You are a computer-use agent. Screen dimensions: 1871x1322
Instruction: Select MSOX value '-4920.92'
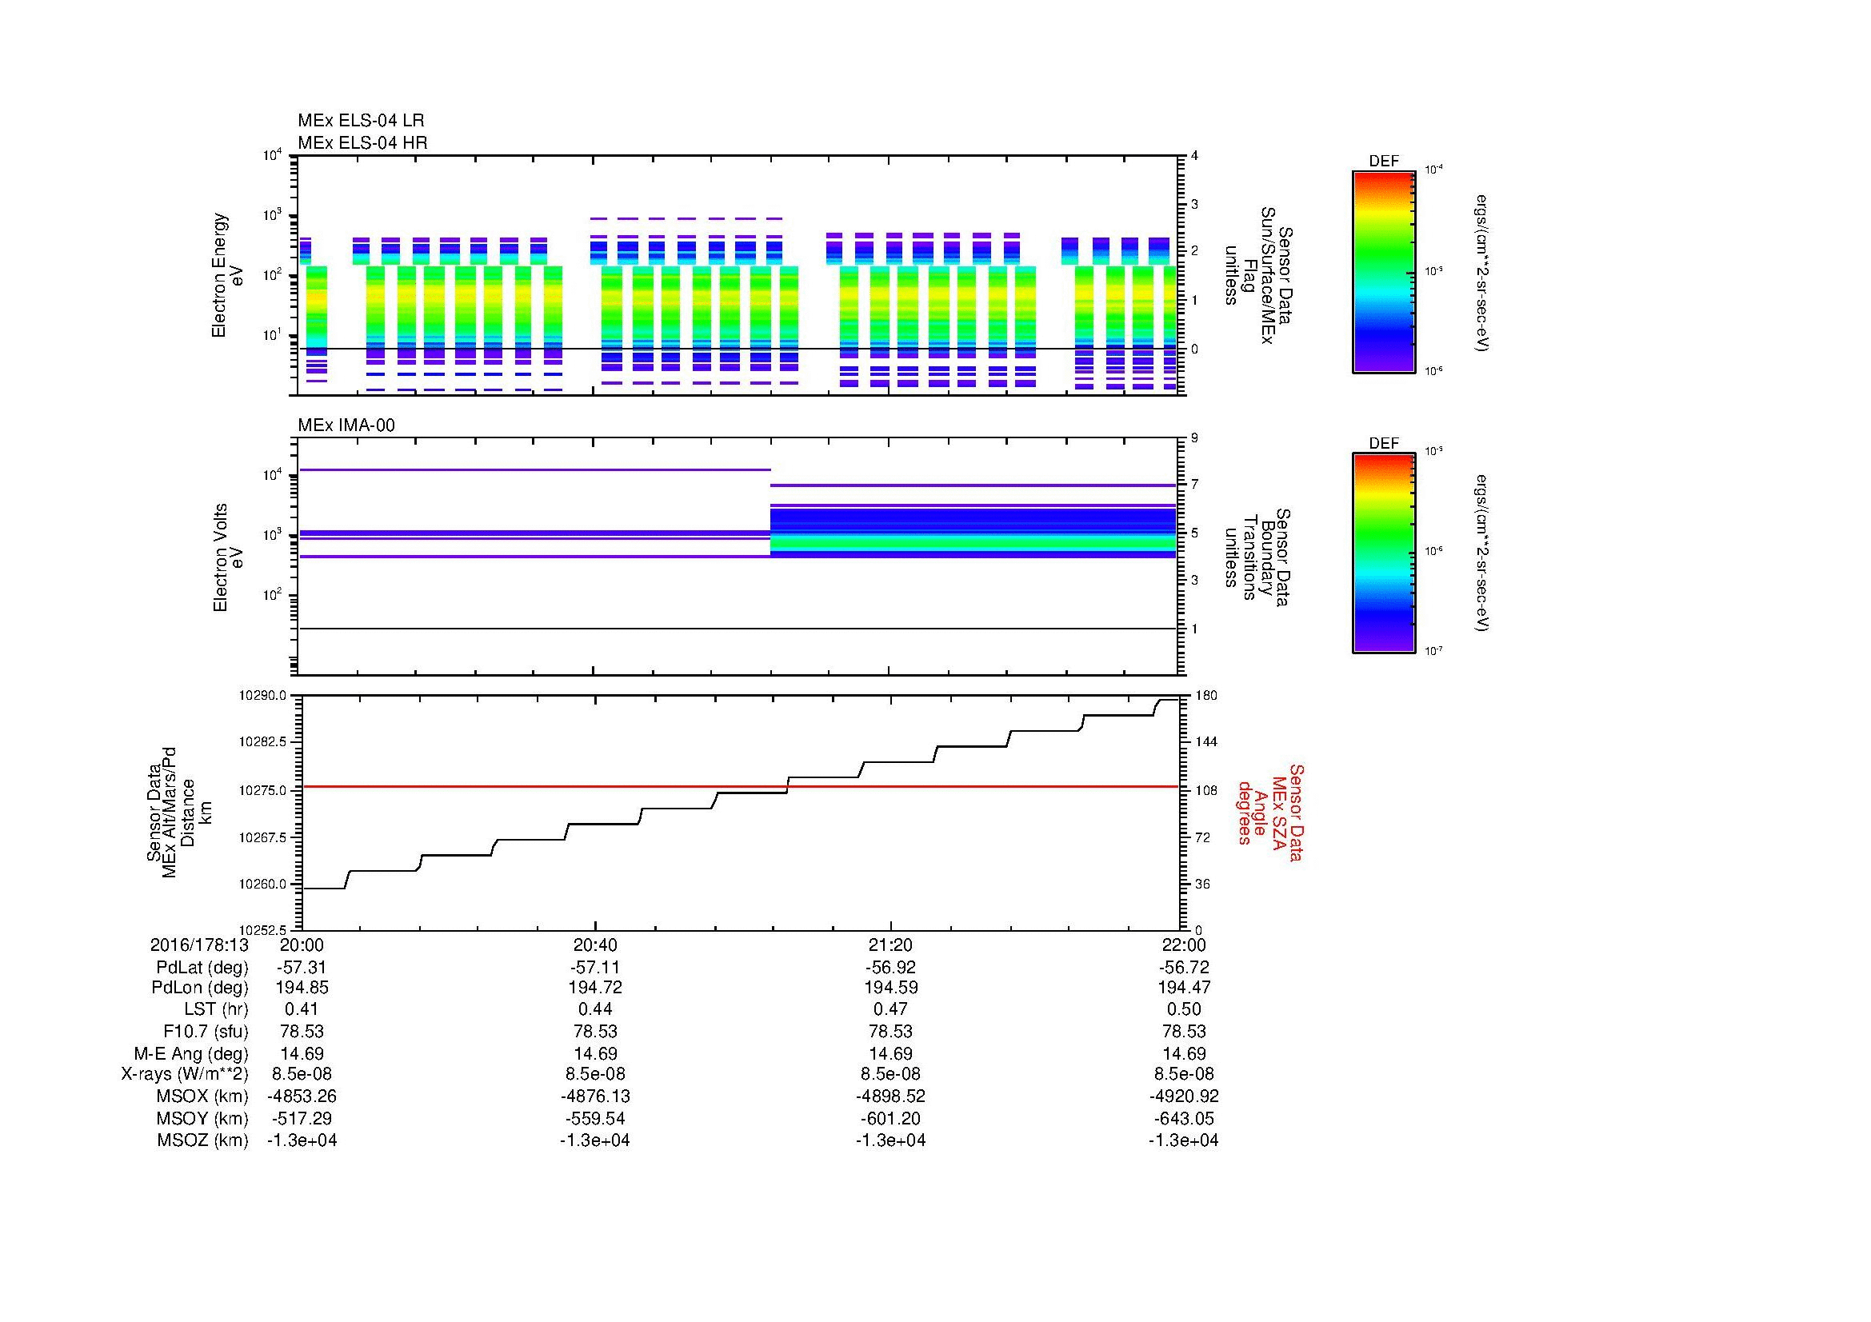[1184, 1096]
